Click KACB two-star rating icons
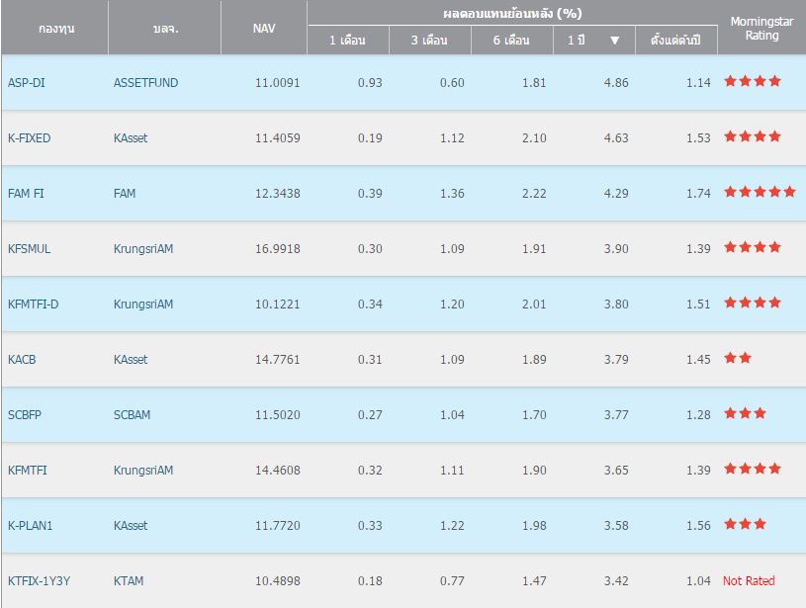806x608 pixels. tap(738, 358)
